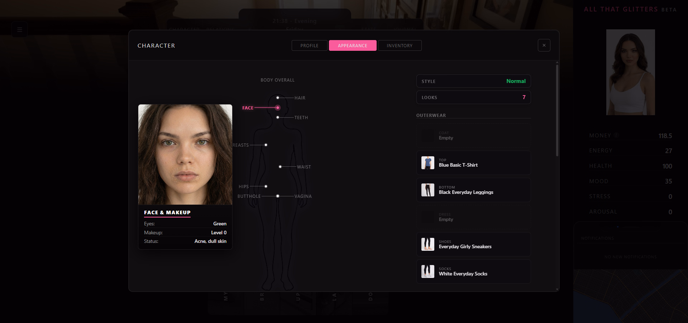Click the 'White Everyday Socks' name
Screen dimensions: 688x323
click(463, 274)
